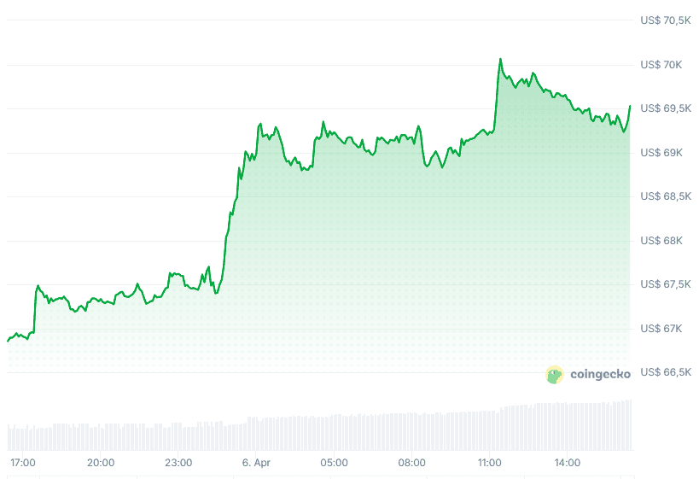The height and width of the screenshot is (479, 699).
Task: Select the US$ 67,5K price label
Action: 666,284
